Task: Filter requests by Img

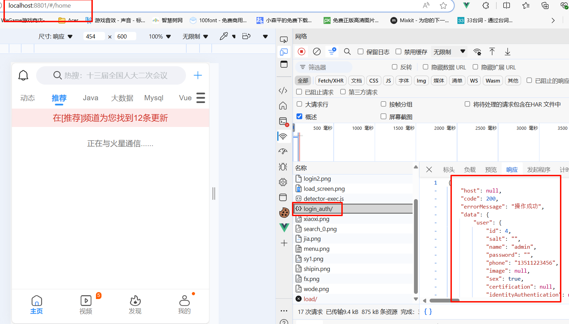Action: tap(421, 80)
